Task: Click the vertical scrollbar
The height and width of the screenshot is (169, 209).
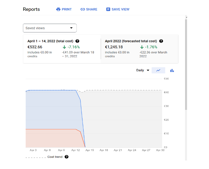Action: [x=186, y=64]
